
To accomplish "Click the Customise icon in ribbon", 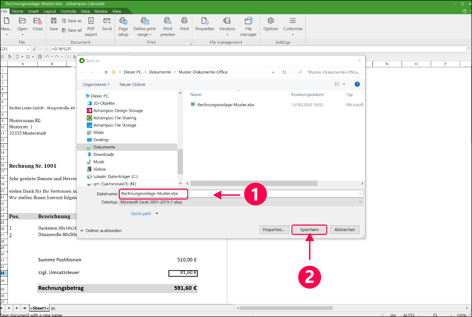I will 293,21.
